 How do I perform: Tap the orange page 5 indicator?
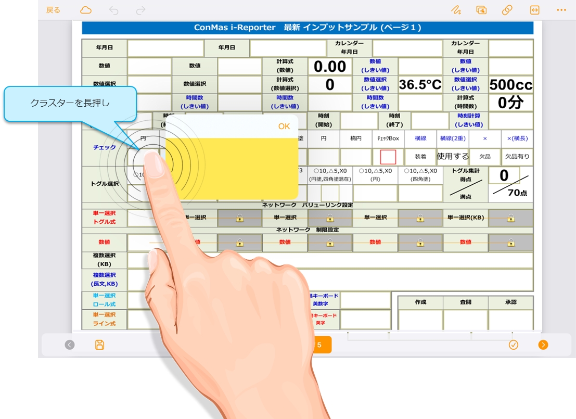point(323,345)
